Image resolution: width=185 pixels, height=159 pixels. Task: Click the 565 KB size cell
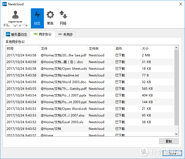tap(147, 89)
